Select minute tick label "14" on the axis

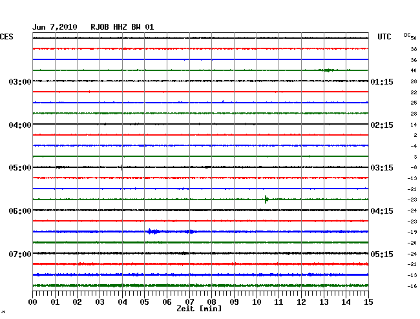[346, 302]
